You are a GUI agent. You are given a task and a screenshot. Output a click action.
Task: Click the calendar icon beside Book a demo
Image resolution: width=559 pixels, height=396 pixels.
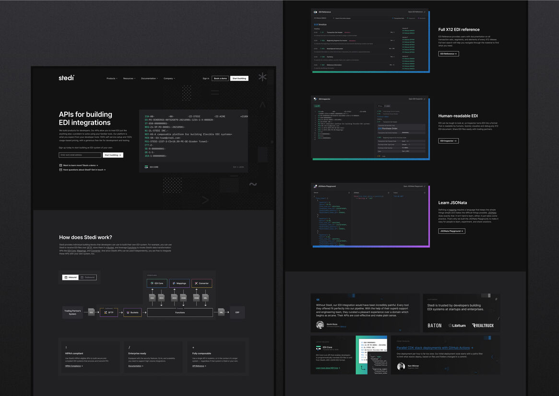pyautogui.click(x=60, y=165)
